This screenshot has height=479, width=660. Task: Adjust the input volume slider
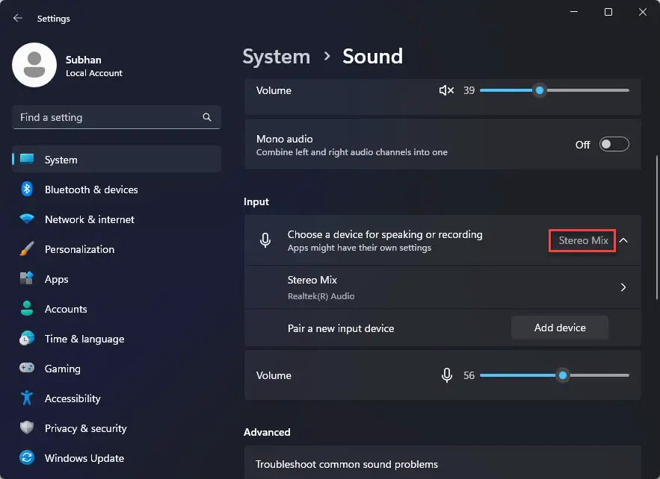coord(563,375)
